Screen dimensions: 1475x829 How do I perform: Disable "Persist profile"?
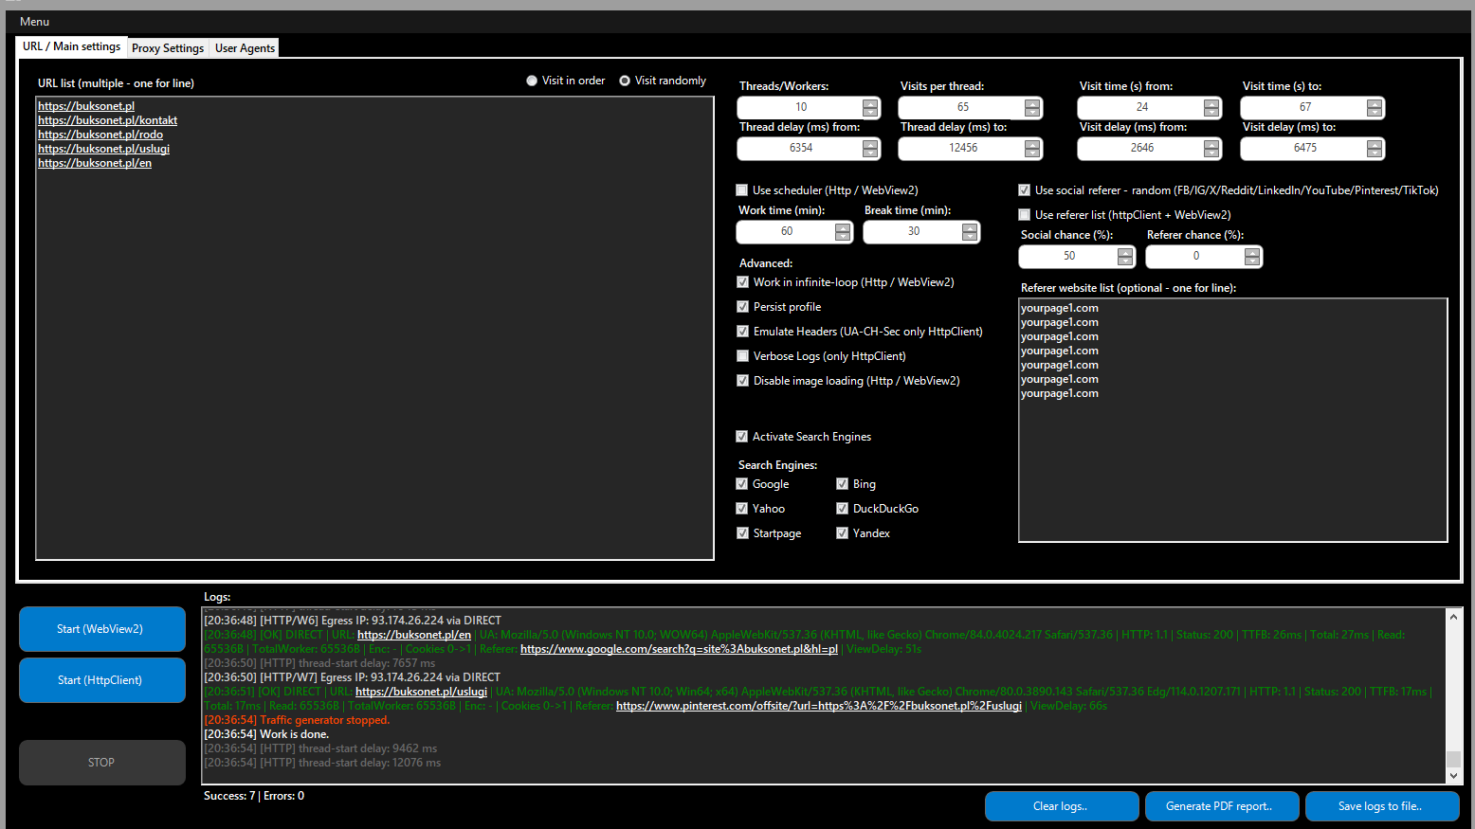tap(742, 306)
